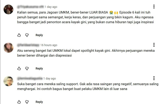Open the third commenter's avatar
Image resolution: width=162 pixels, height=104 pixels.
[9, 81]
